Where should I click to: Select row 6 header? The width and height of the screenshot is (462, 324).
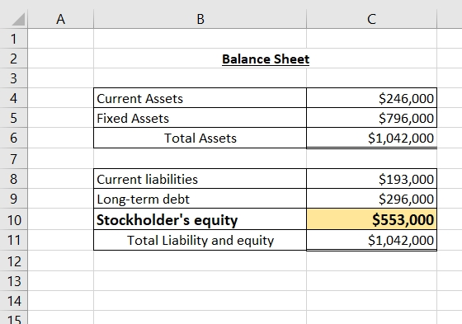[13, 138]
